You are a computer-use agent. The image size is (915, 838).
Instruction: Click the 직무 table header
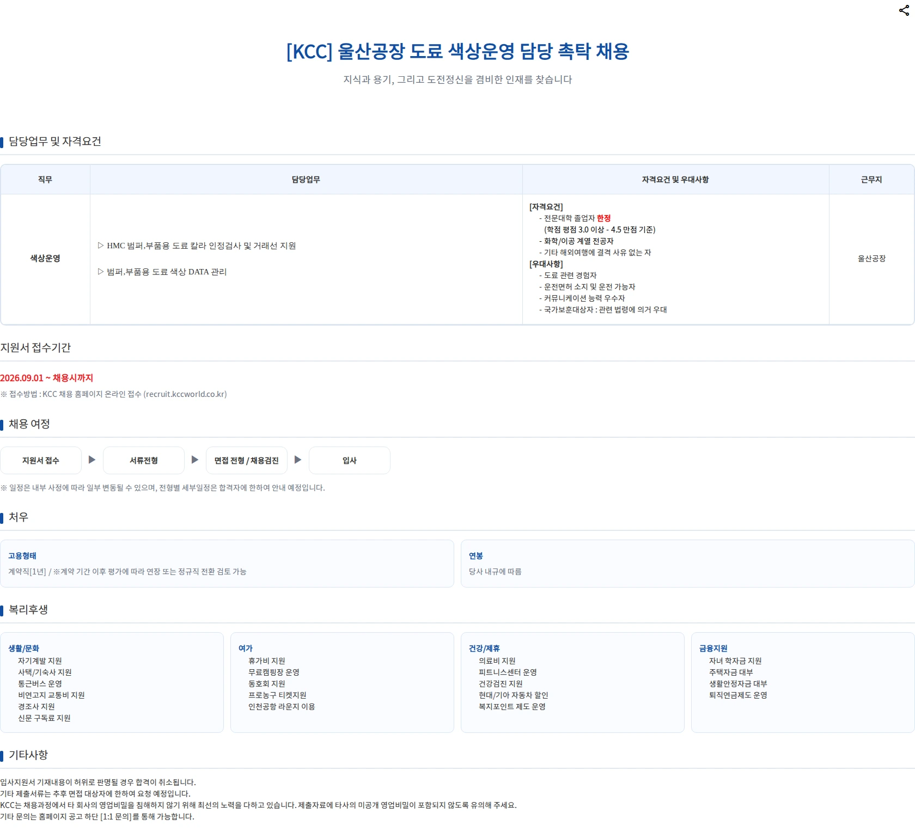point(45,180)
